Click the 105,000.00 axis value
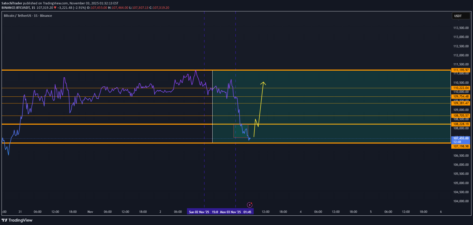The height and width of the screenshot is (225, 473). (x=461, y=183)
